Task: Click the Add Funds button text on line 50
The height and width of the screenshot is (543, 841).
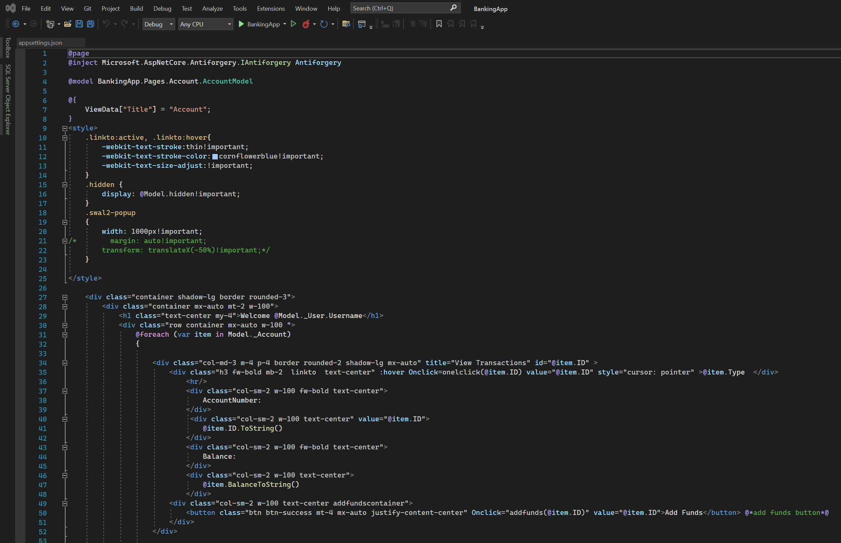Action: point(684,513)
